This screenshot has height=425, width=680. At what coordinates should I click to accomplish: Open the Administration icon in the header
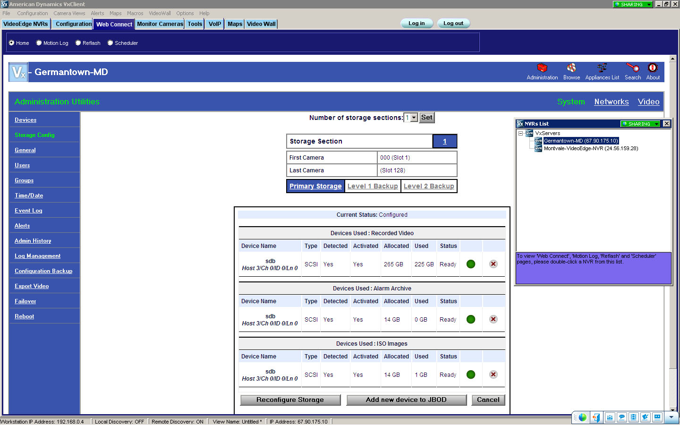tap(542, 68)
